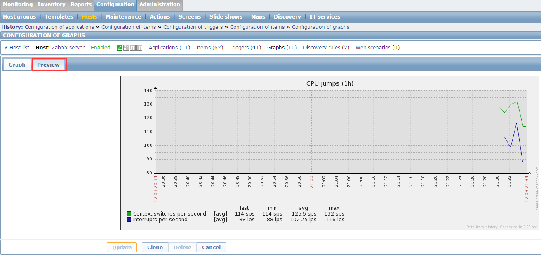Click the Enabled status link

pos(101,48)
